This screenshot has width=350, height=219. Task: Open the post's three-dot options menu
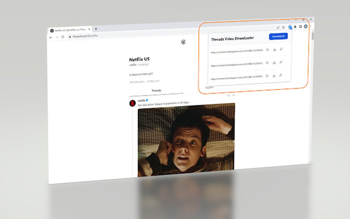click(233, 95)
